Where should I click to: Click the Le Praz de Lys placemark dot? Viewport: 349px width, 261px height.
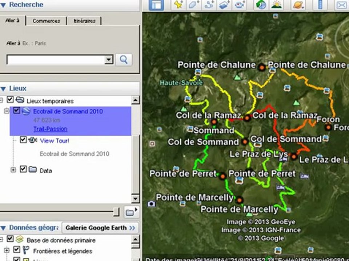(x=294, y=157)
